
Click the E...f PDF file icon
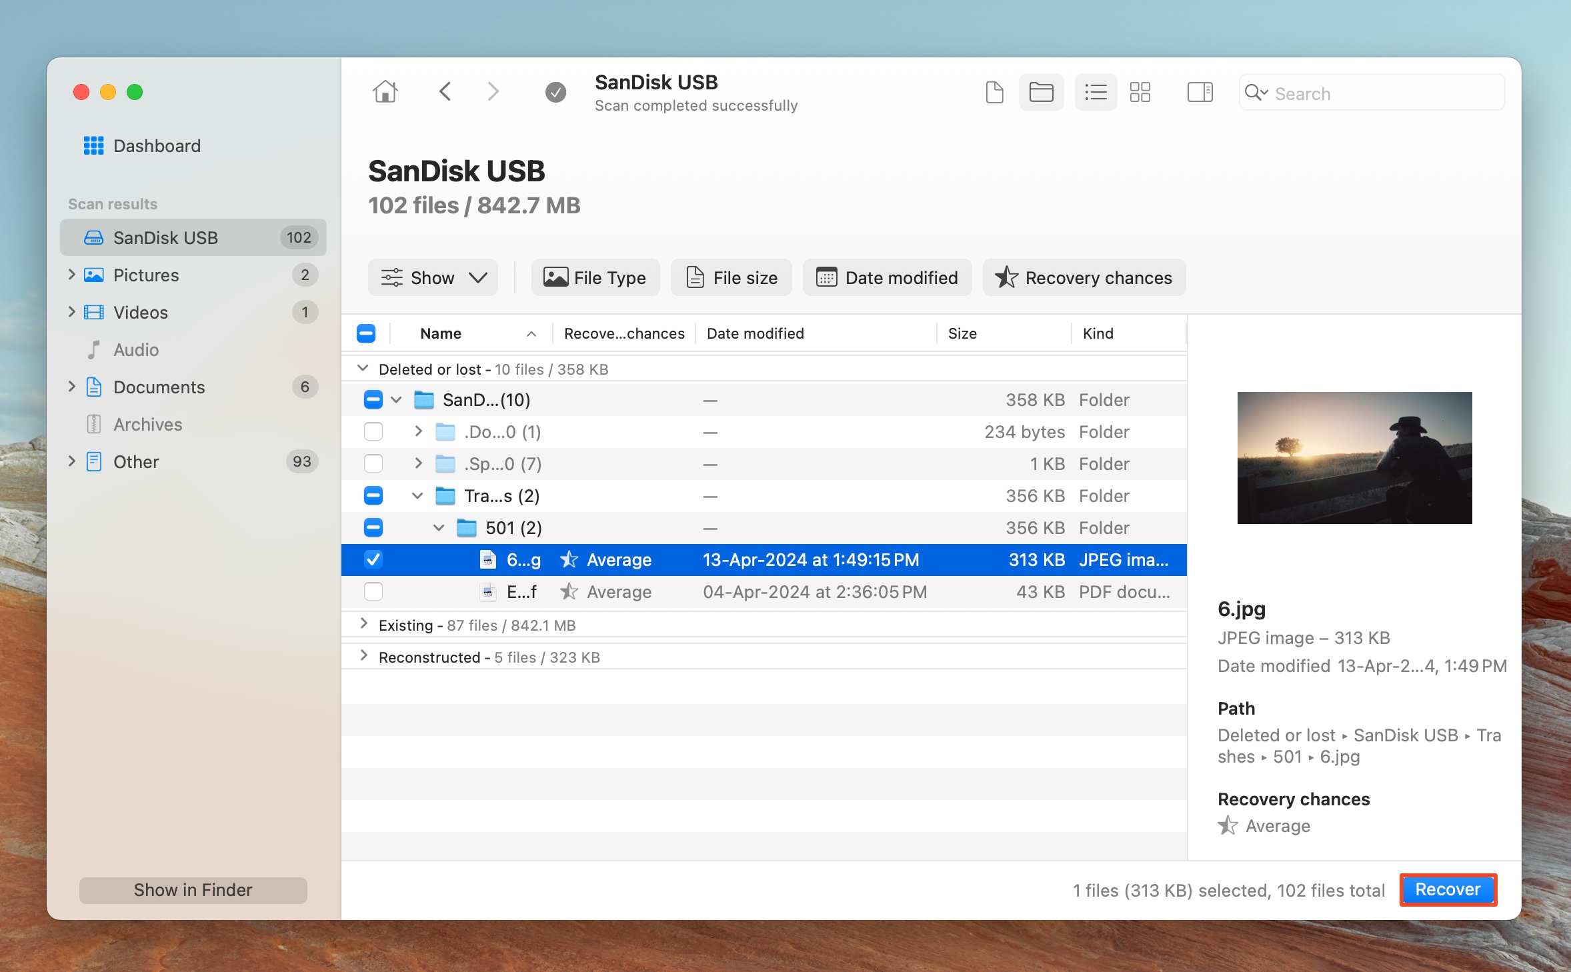click(x=488, y=592)
